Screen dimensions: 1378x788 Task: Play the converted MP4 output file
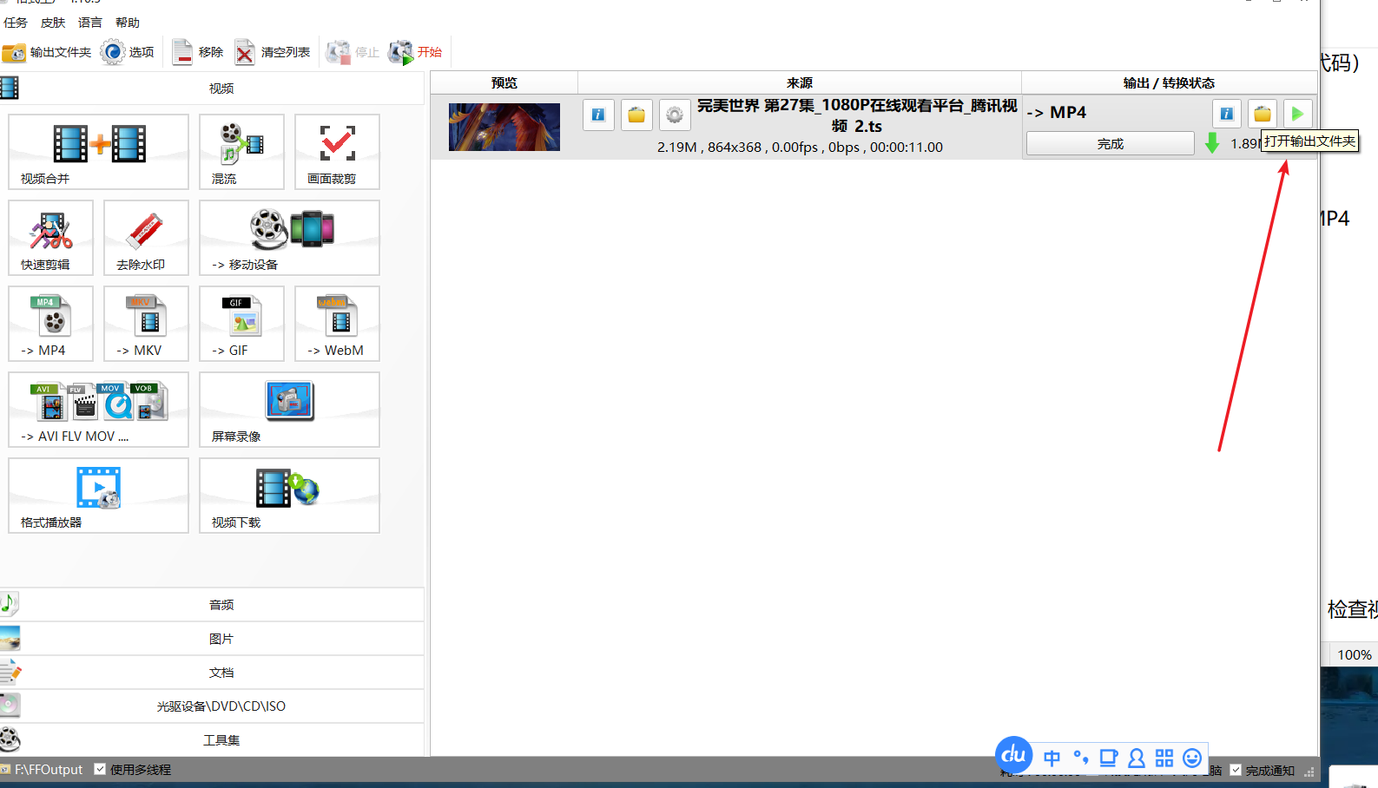point(1297,114)
